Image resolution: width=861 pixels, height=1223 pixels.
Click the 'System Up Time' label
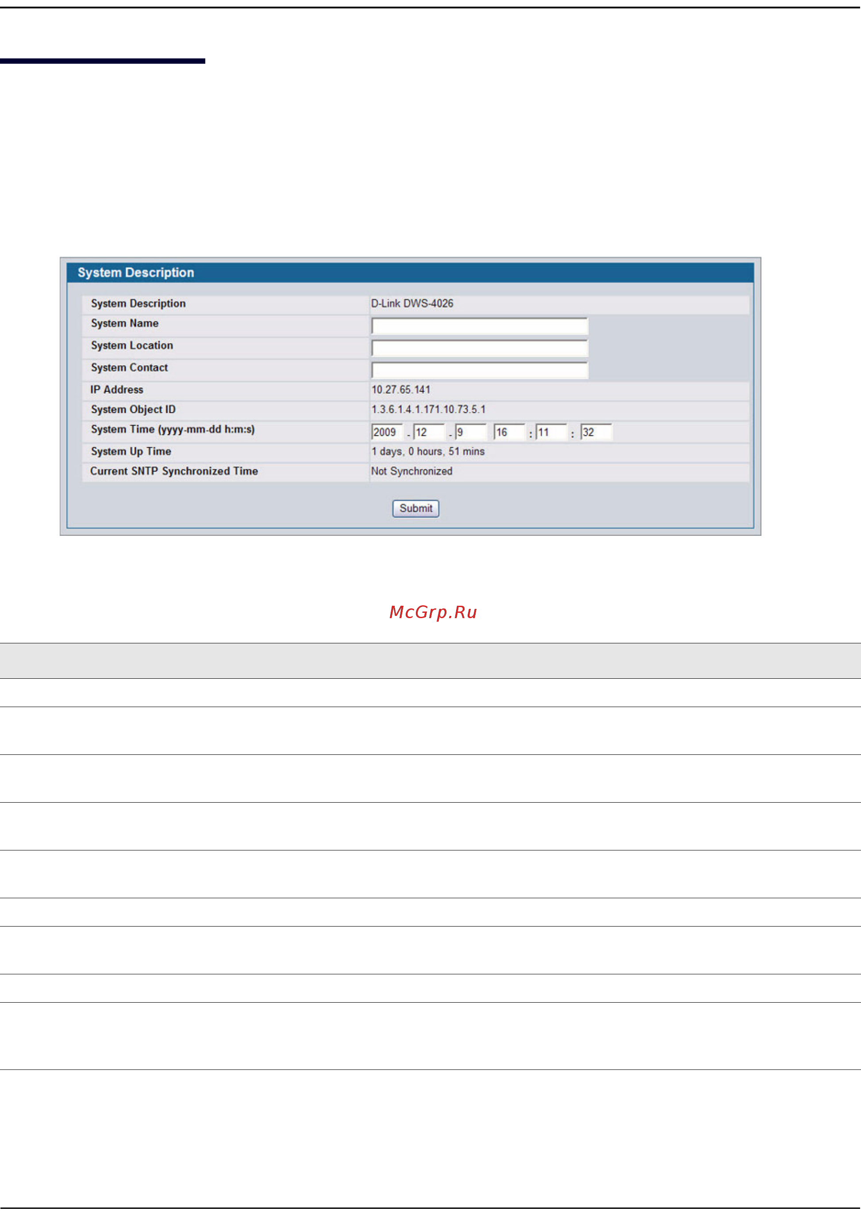pyautogui.click(x=131, y=451)
